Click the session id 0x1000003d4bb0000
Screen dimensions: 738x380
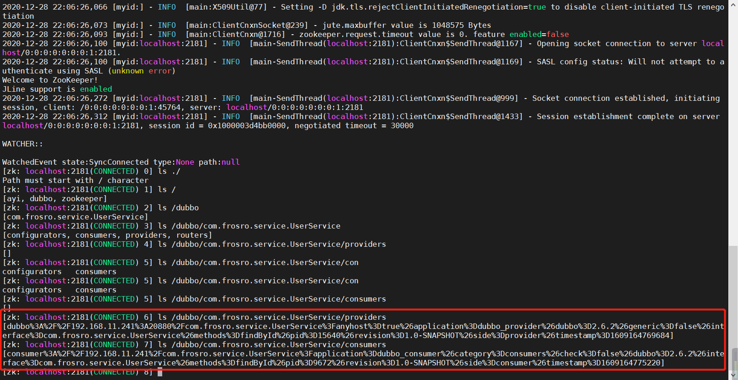[x=247, y=125]
